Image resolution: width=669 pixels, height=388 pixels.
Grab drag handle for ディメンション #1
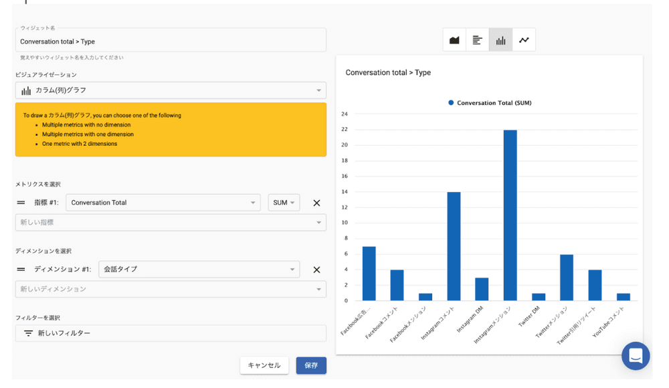click(x=21, y=270)
